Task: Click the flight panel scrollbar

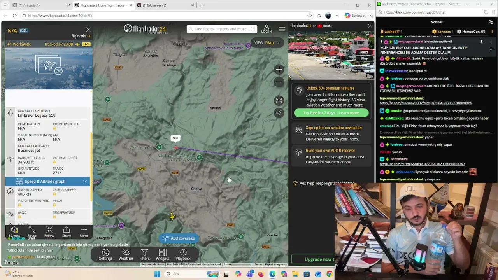Action: 91,166
